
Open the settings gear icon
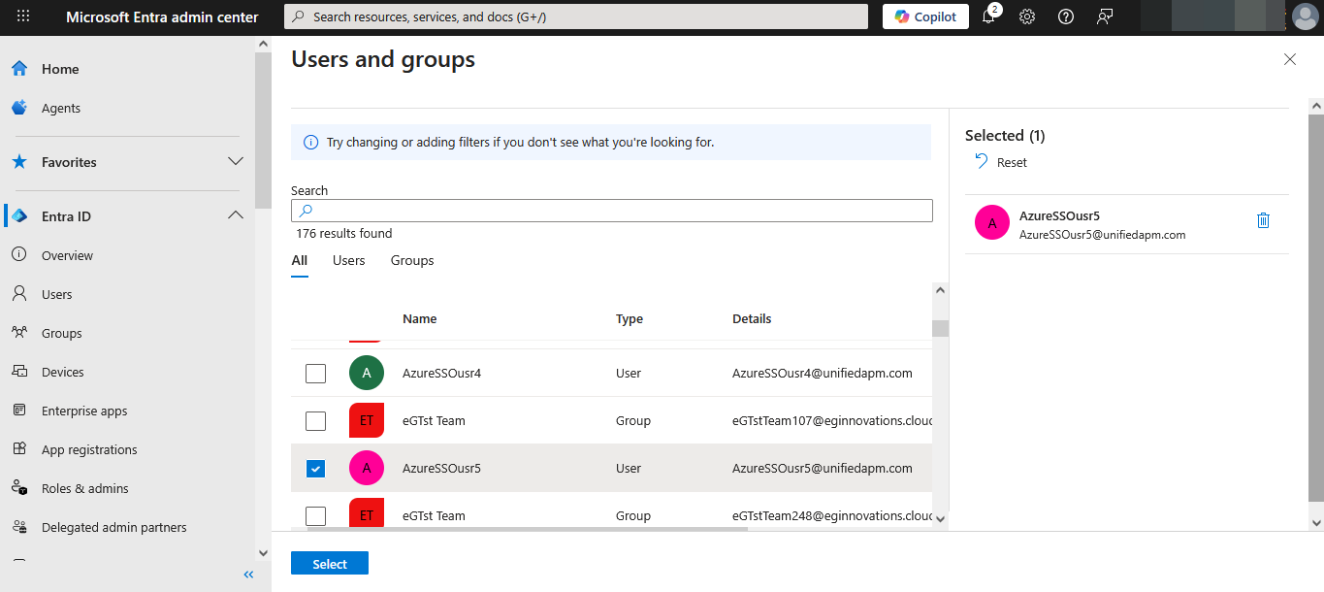click(x=1027, y=16)
